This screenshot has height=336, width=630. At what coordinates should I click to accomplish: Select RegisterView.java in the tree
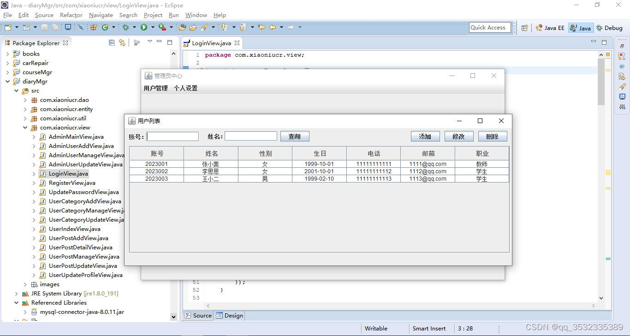72,183
